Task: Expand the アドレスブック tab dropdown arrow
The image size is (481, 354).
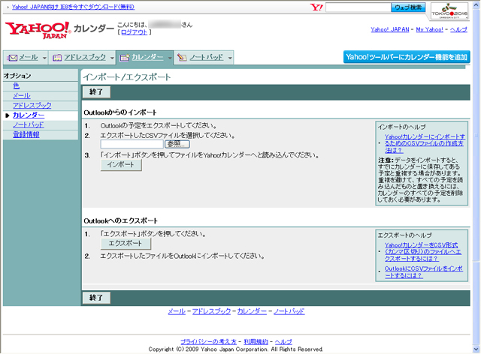Action: pyautogui.click(x=112, y=58)
